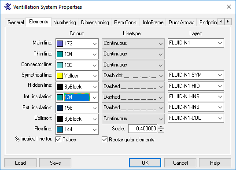Expand the Main line colour dropdown
The image size is (236, 170).
tap(95, 44)
